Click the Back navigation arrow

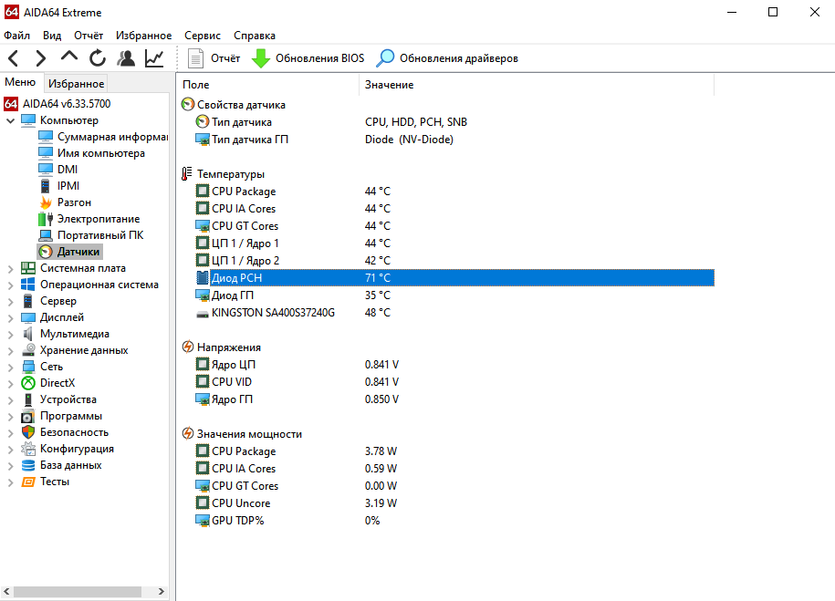pos(14,58)
